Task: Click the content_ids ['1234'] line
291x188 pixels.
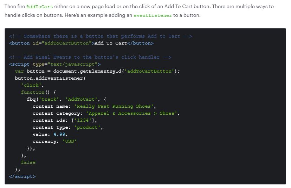Action: pyautogui.click(x=65, y=120)
